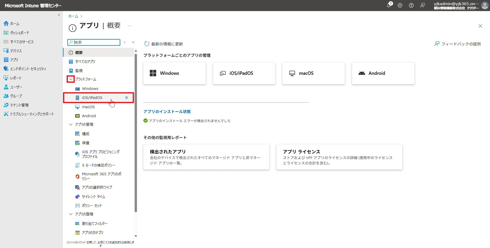Open the notifications bell icon
The width and height of the screenshot is (490, 248).
click(389, 5)
